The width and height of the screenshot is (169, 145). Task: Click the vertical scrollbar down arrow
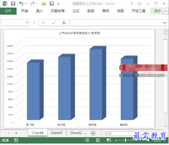click(x=165, y=127)
